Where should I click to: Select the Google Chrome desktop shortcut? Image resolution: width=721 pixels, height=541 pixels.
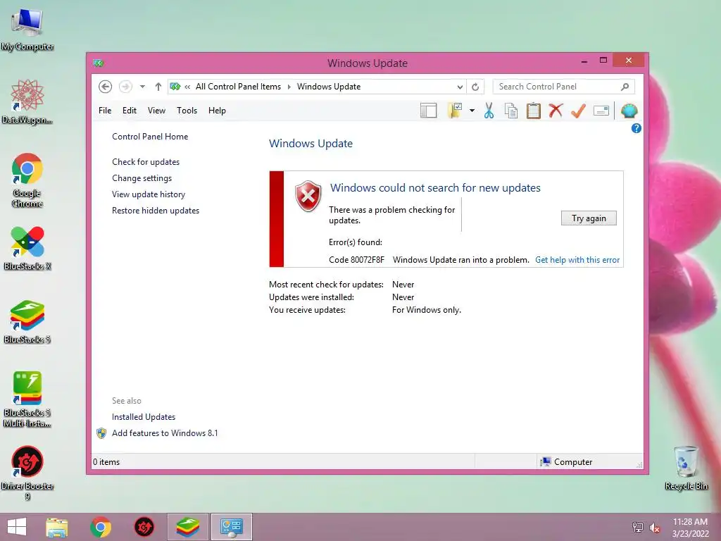[27, 180]
